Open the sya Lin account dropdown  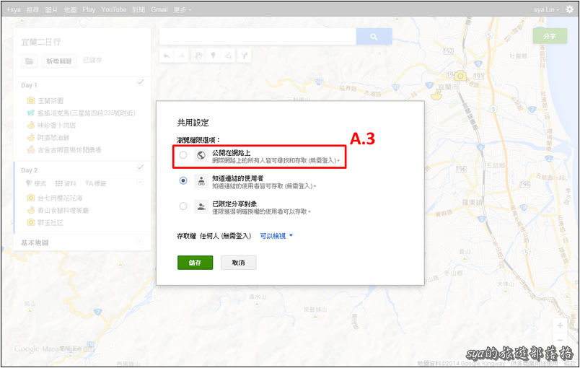pos(546,9)
